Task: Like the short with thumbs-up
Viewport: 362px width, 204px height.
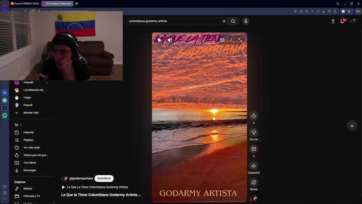Action: (254, 116)
